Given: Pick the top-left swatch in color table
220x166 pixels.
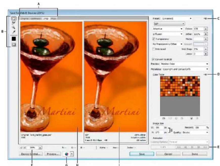Looking at the screenshot, I should 162,78.
